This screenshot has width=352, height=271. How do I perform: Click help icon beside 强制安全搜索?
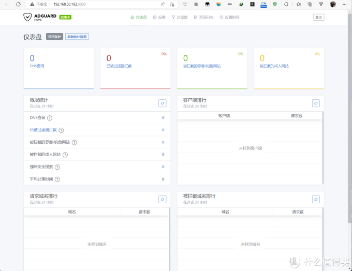pos(57,167)
